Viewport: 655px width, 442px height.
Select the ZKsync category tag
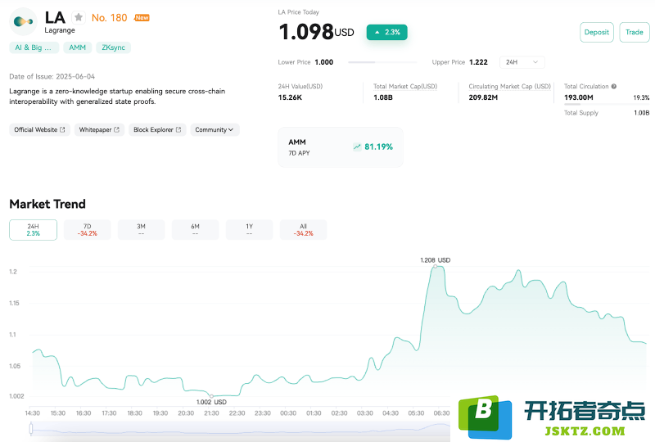tap(113, 47)
